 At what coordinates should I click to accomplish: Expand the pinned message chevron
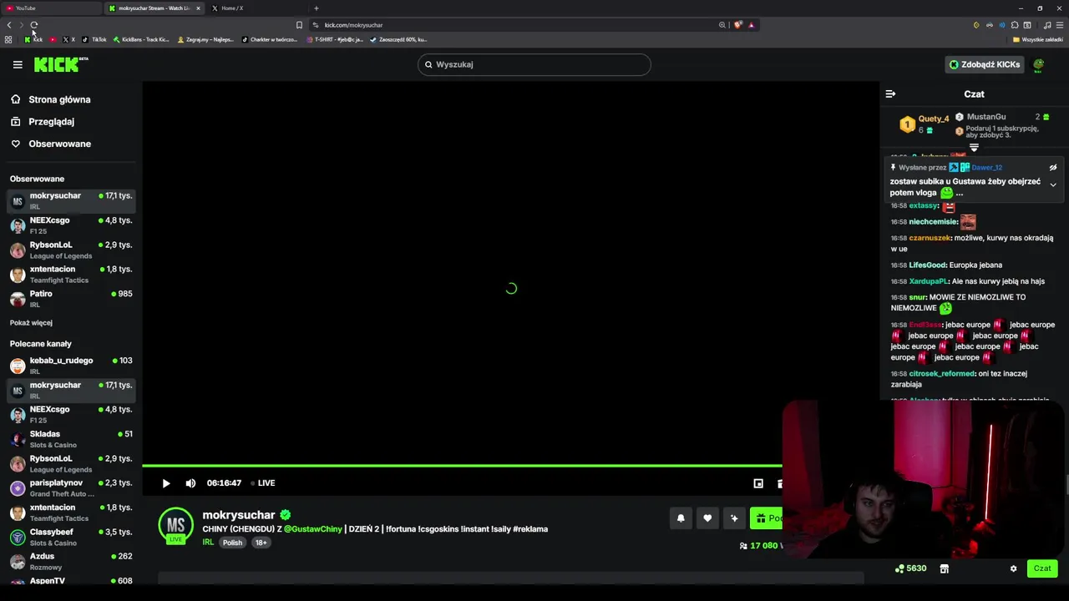pos(1053,184)
